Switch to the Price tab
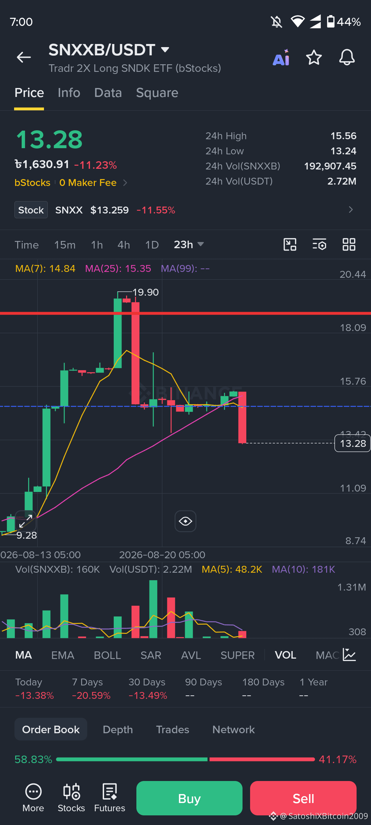Viewport: 371px width, 825px height. pyautogui.click(x=29, y=93)
